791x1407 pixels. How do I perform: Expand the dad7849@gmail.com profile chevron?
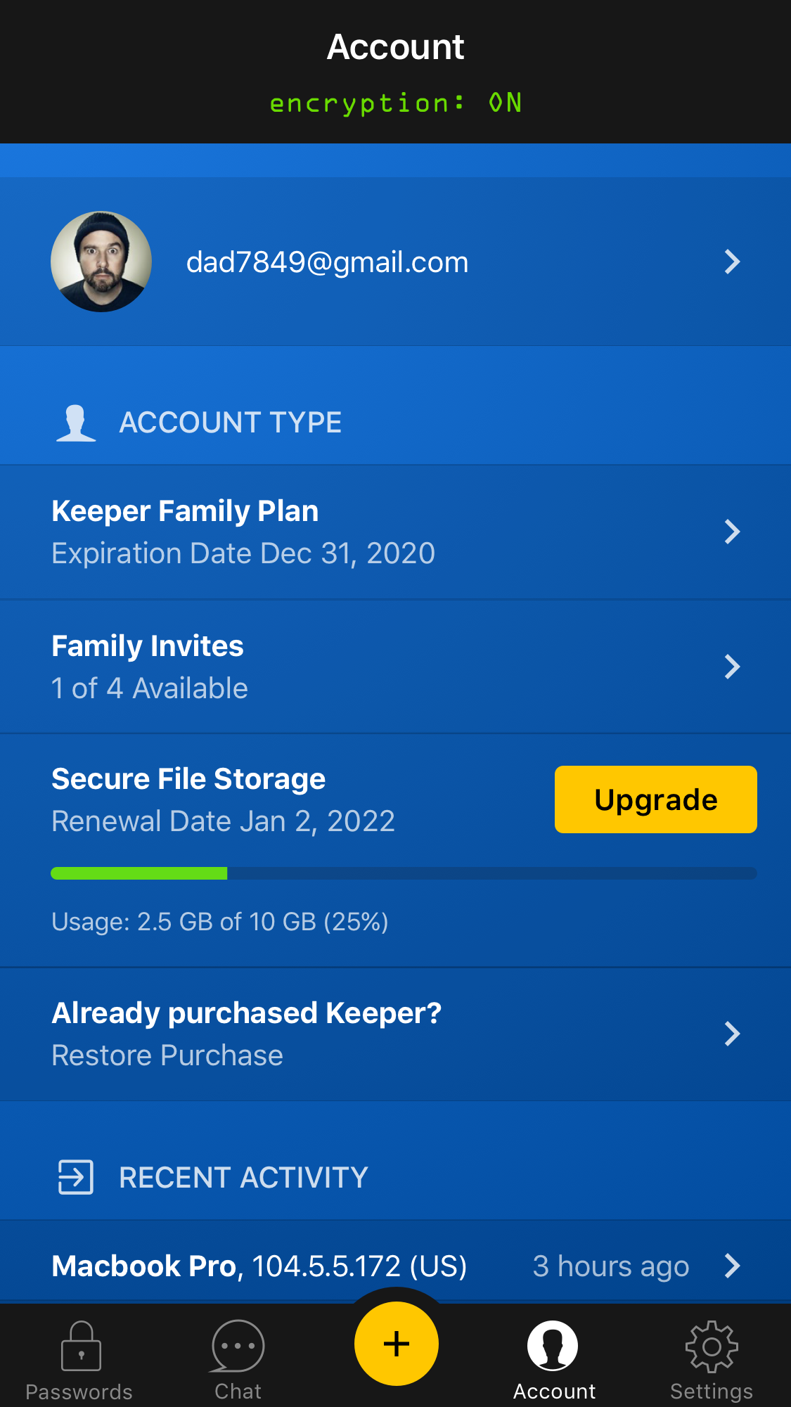click(732, 262)
